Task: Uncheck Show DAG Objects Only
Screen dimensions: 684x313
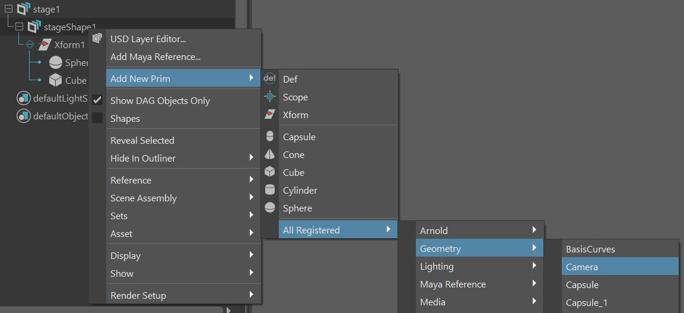Action: [98, 100]
